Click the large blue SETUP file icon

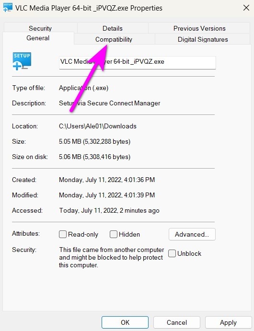click(x=22, y=61)
